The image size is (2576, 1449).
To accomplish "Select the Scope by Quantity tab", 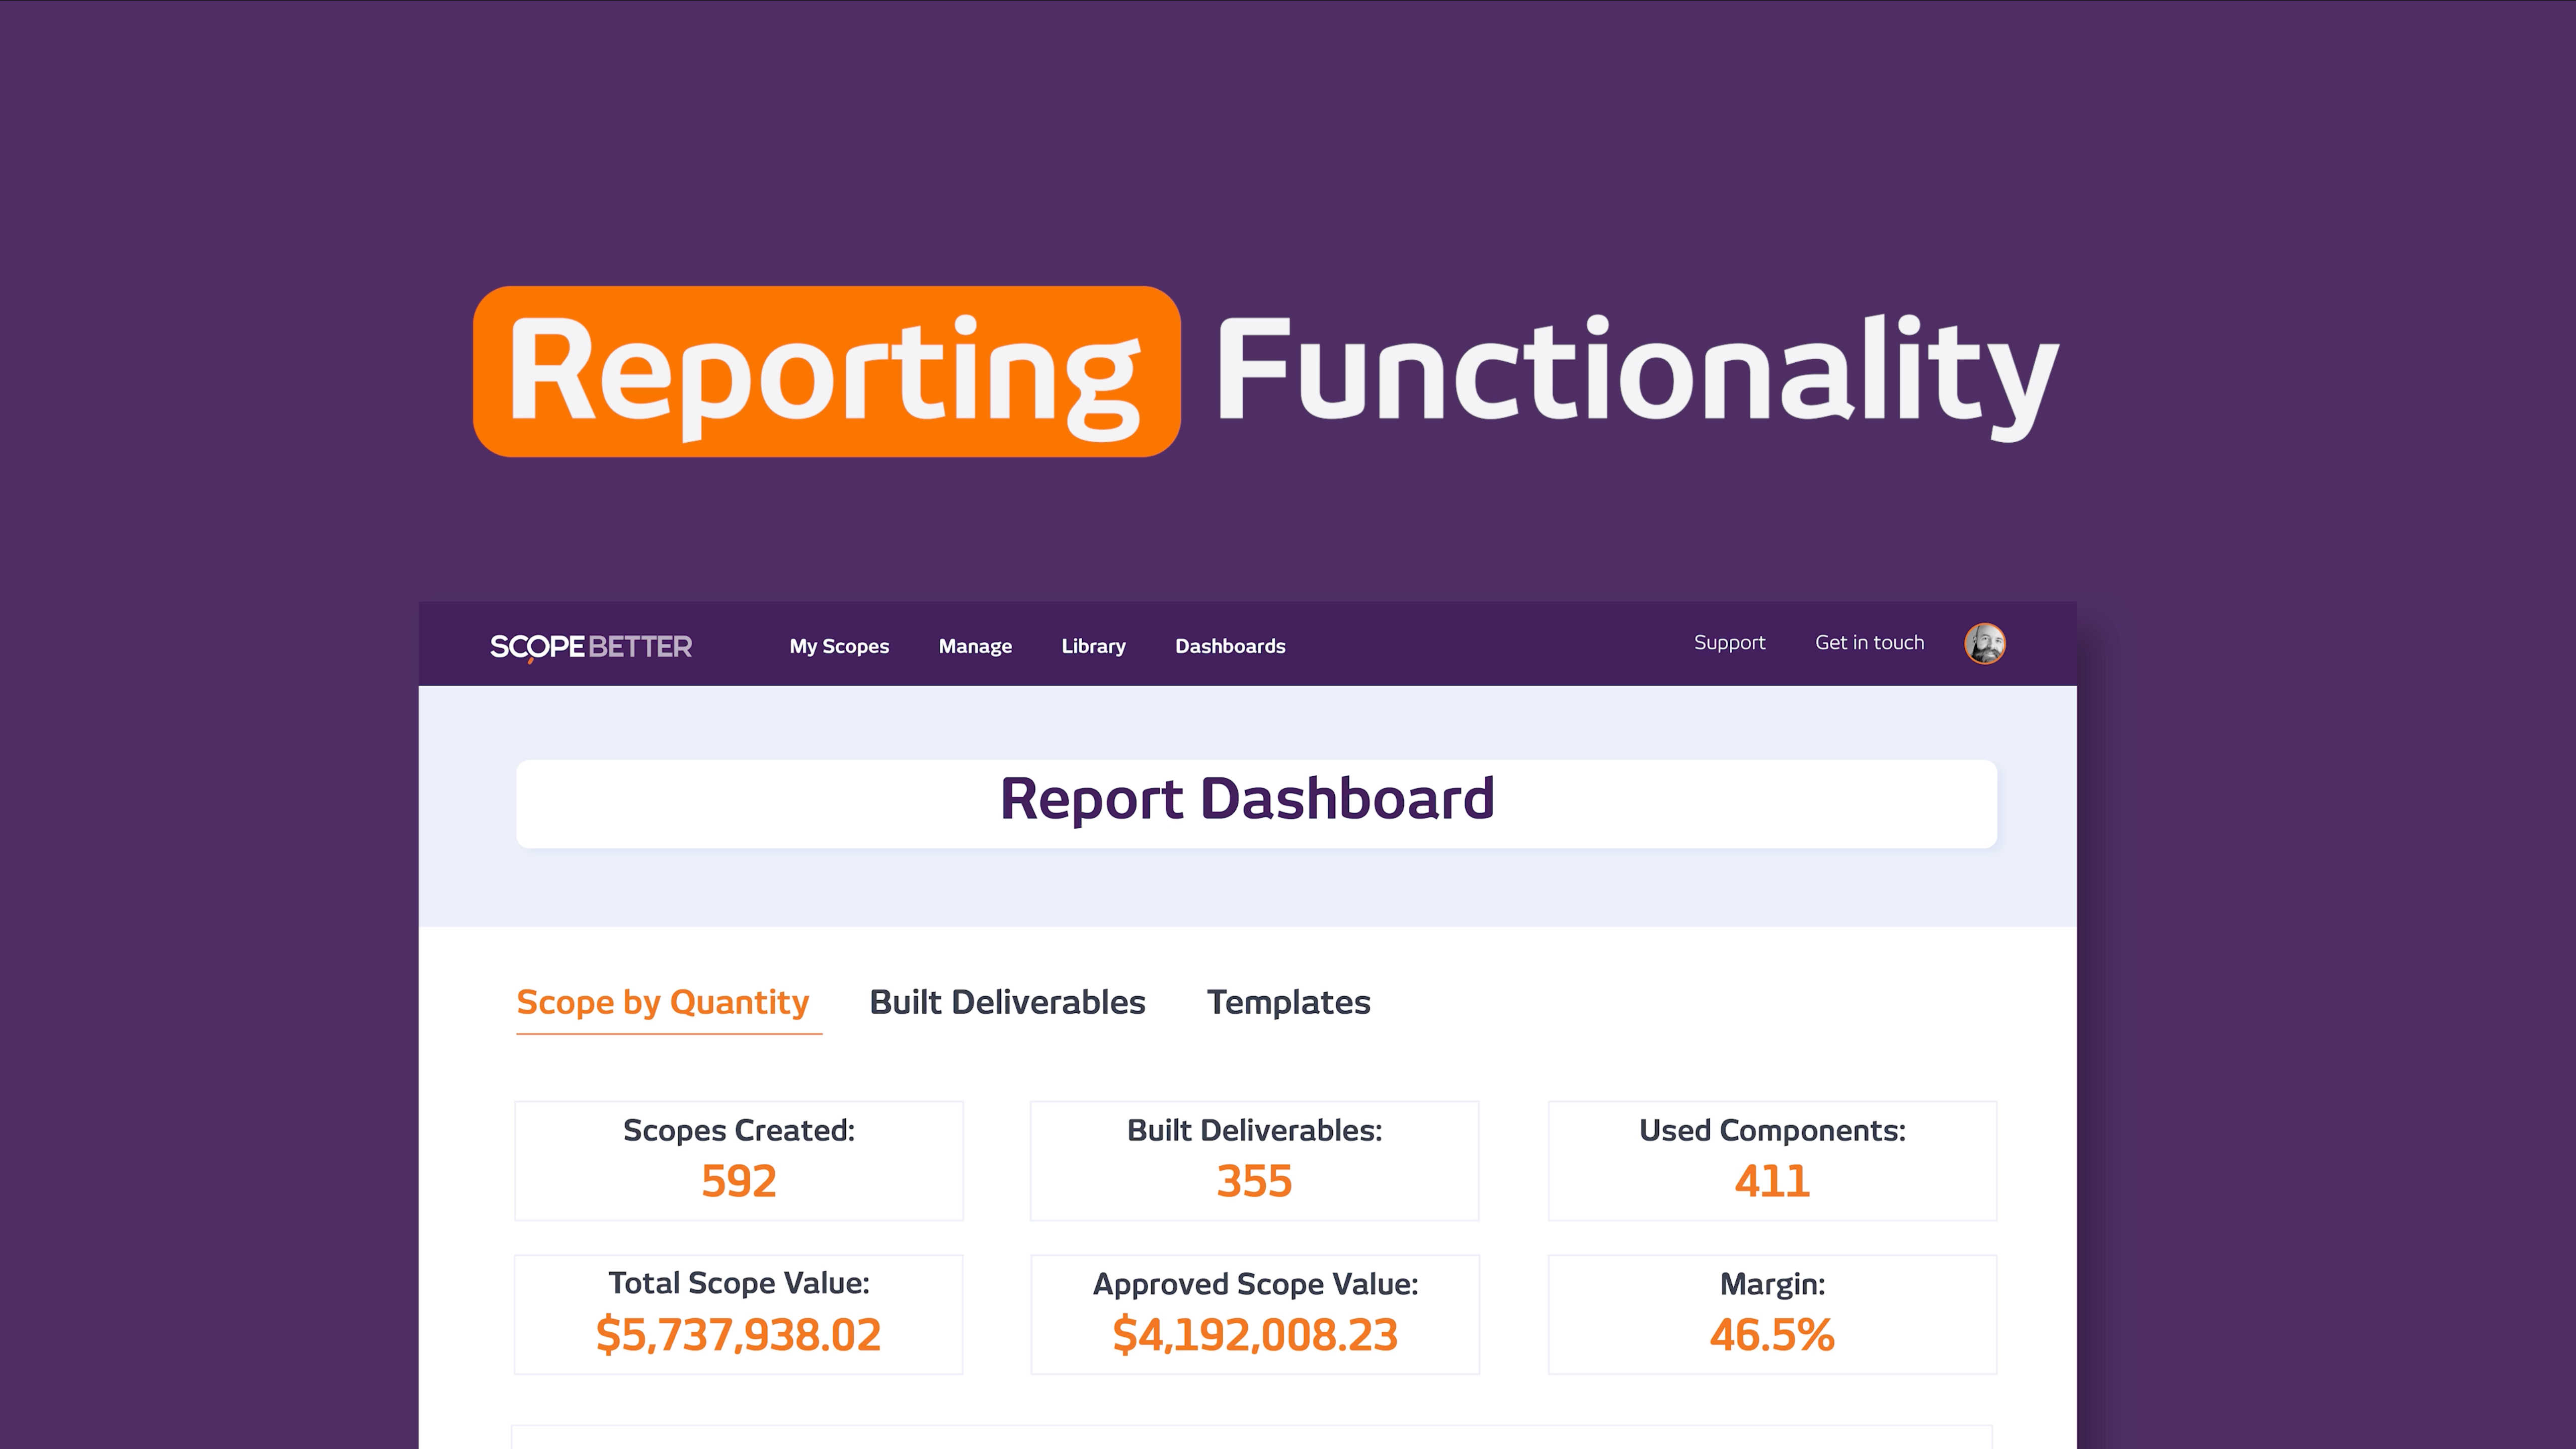I will pos(662,1002).
